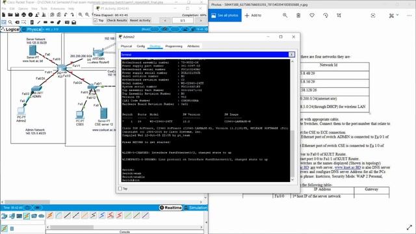The height and width of the screenshot is (234, 416).
Task: Select the Connections lightning category icon
Action: click(x=27, y=216)
